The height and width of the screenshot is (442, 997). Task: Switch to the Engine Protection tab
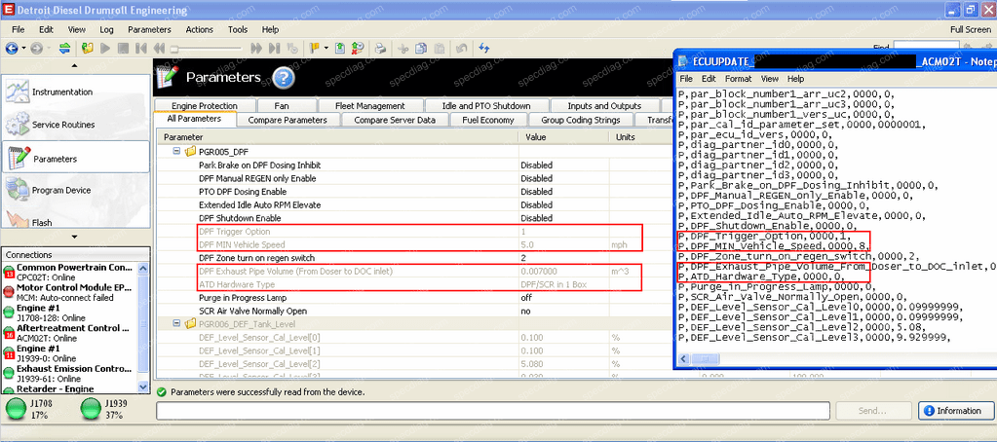[204, 105]
